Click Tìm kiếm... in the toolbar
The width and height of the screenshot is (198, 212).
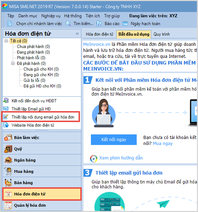(83, 24)
